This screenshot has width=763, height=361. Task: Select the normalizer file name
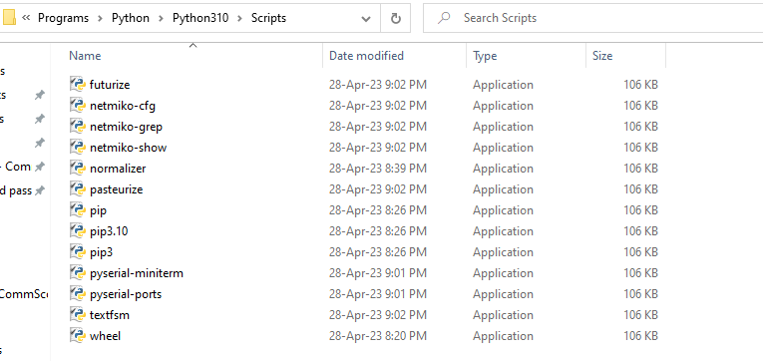pyautogui.click(x=118, y=169)
